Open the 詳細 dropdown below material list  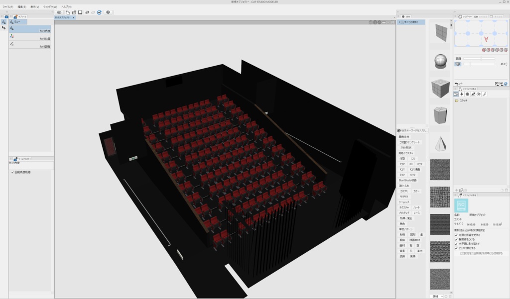(x=437, y=297)
